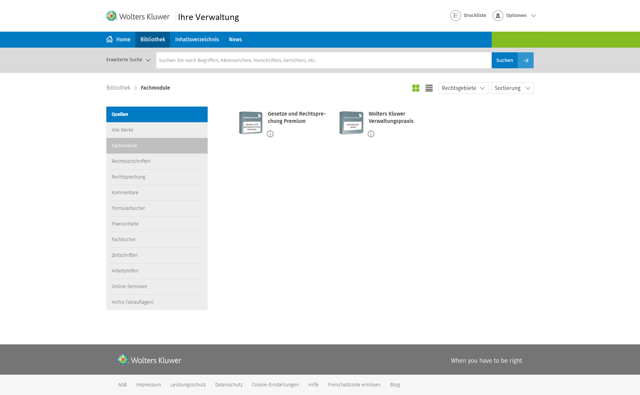Click the Druckliste printer icon
Viewport: 640px width, 395px height.
click(x=455, y=15)
